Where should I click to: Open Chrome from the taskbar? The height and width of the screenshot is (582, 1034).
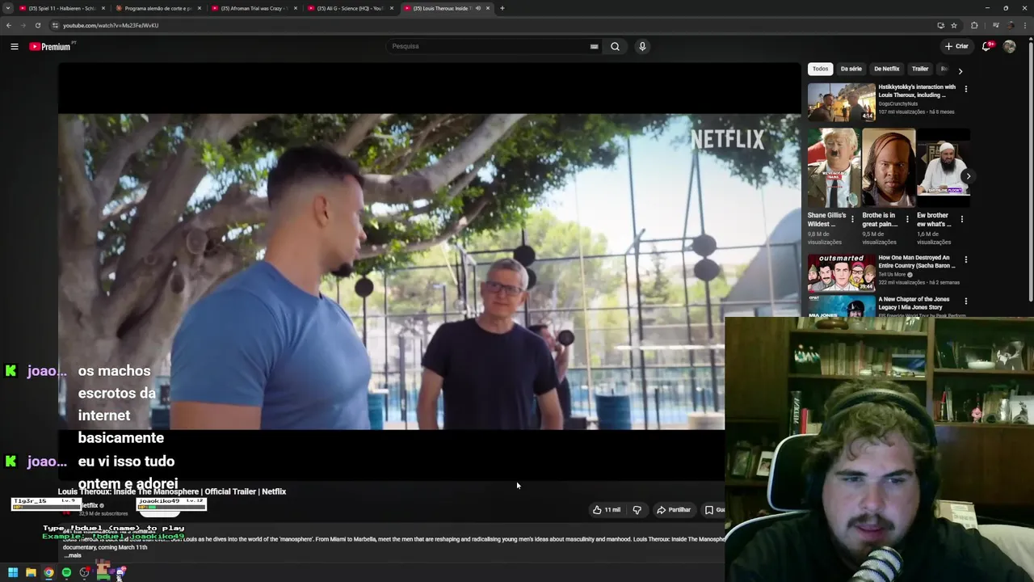48,572
